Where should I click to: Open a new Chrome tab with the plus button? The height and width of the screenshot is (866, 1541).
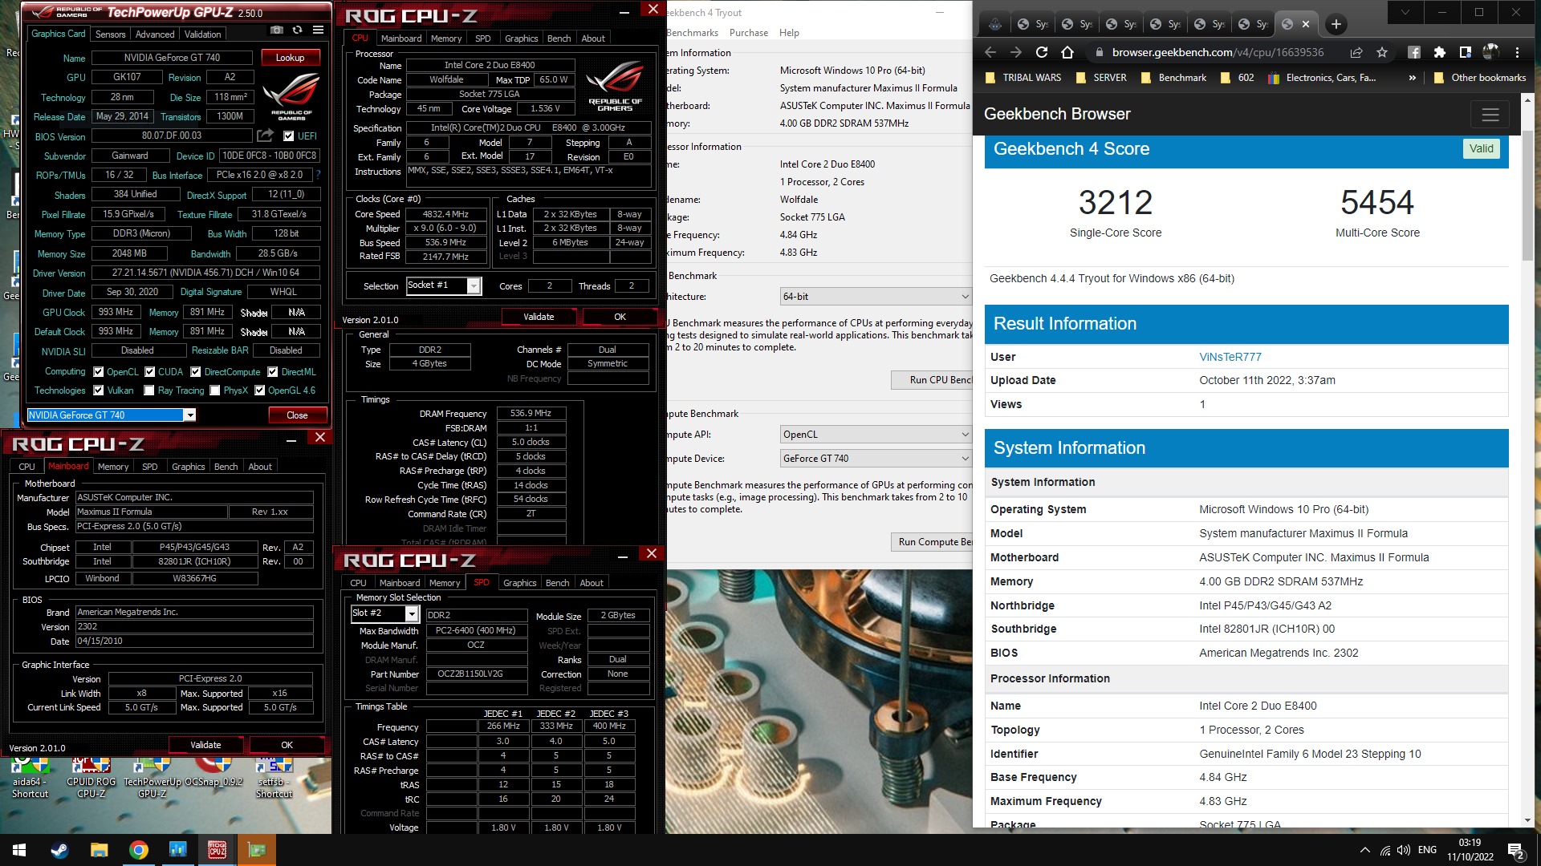pyautogui.click(x=1336, y=24)
